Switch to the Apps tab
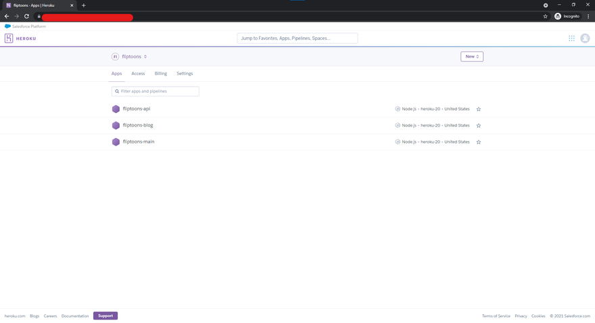595x323 pixels. pyautogui.click(x=116, y=74)
